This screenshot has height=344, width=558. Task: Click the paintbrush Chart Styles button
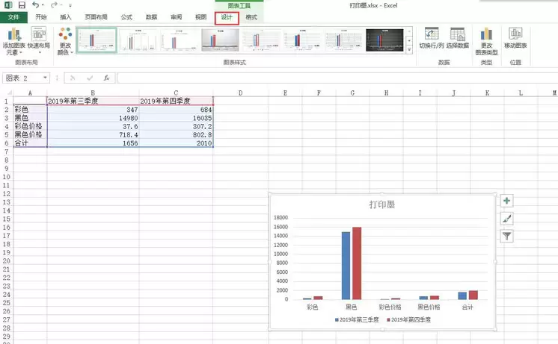pos(506,219)
